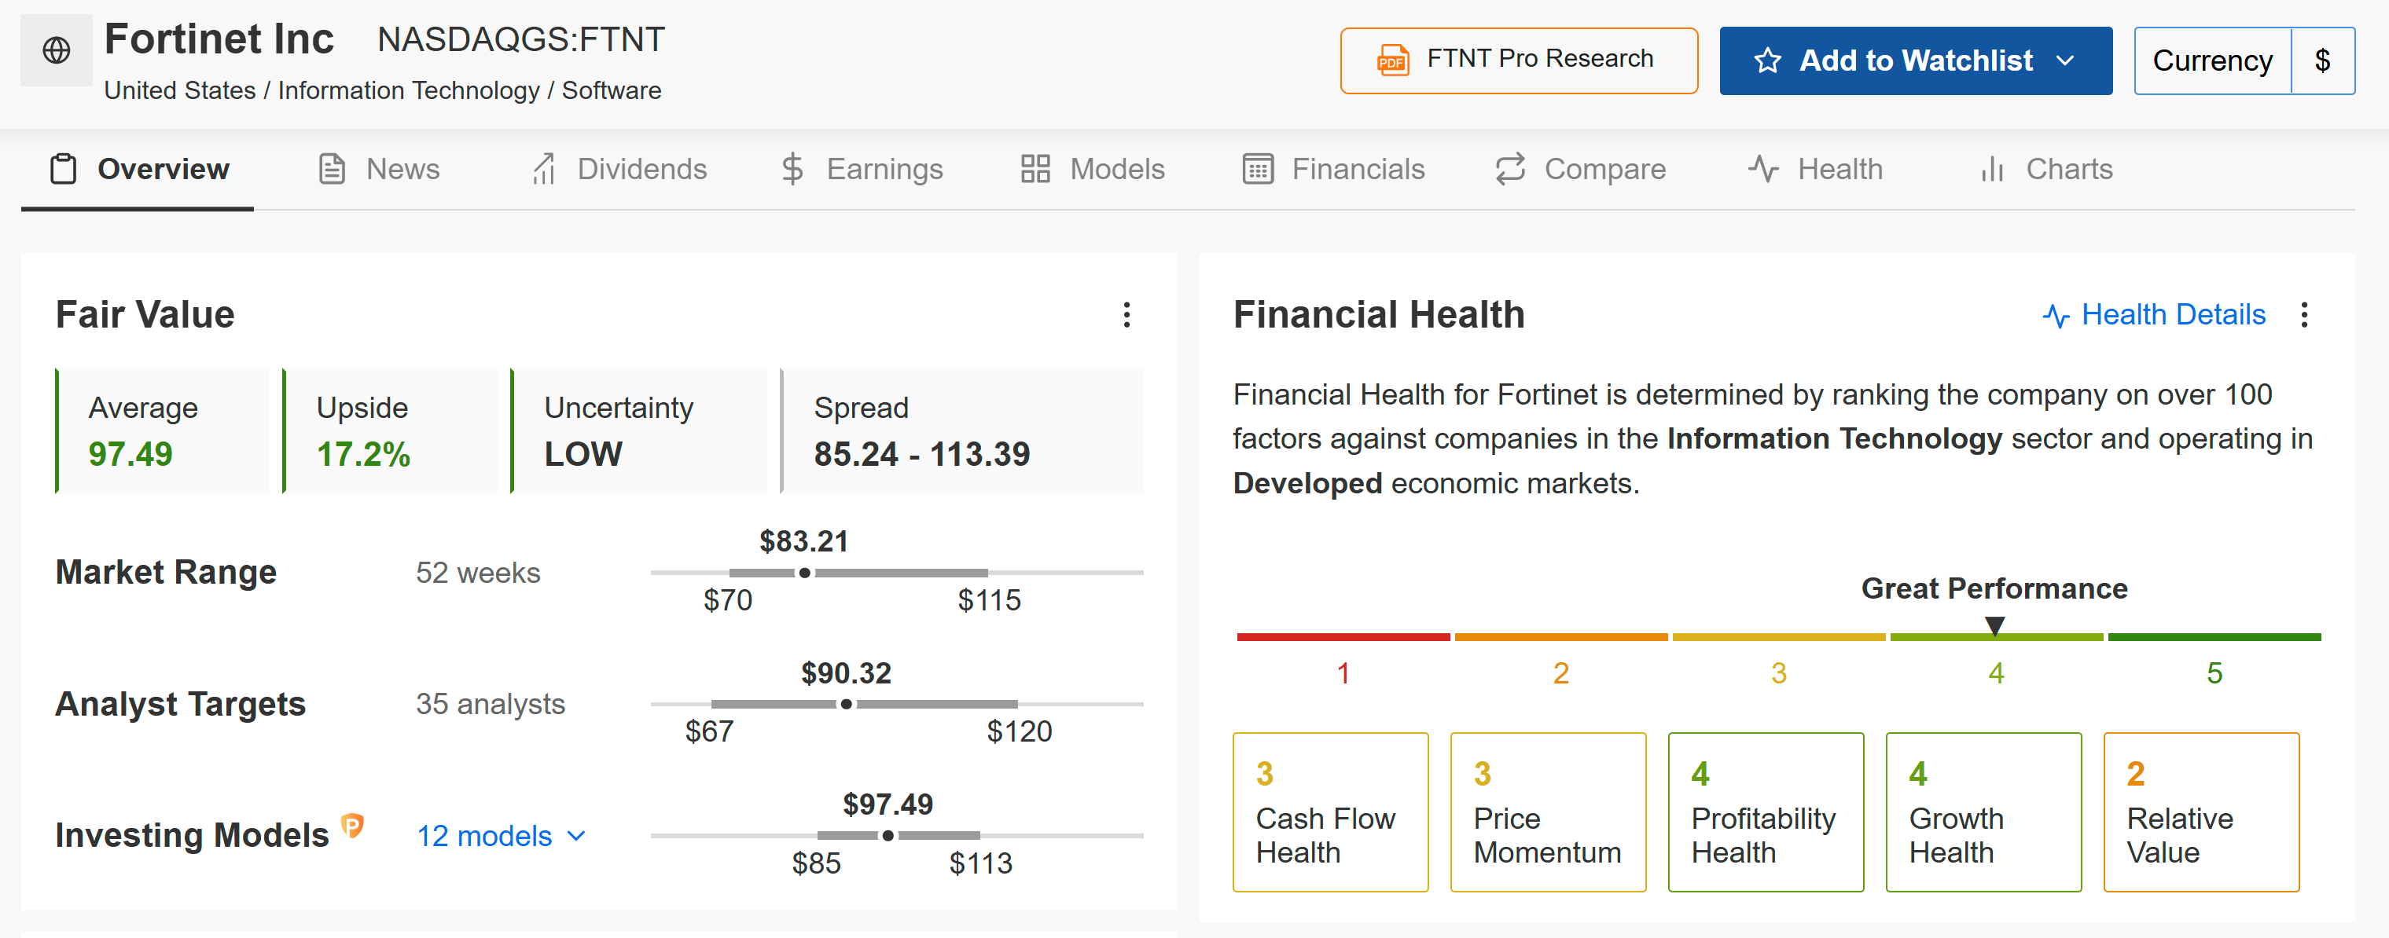Open FTNT Pro Research report
Image resolution: width=2389 pixels, height=938 pixels.
tap(1518, 61)
